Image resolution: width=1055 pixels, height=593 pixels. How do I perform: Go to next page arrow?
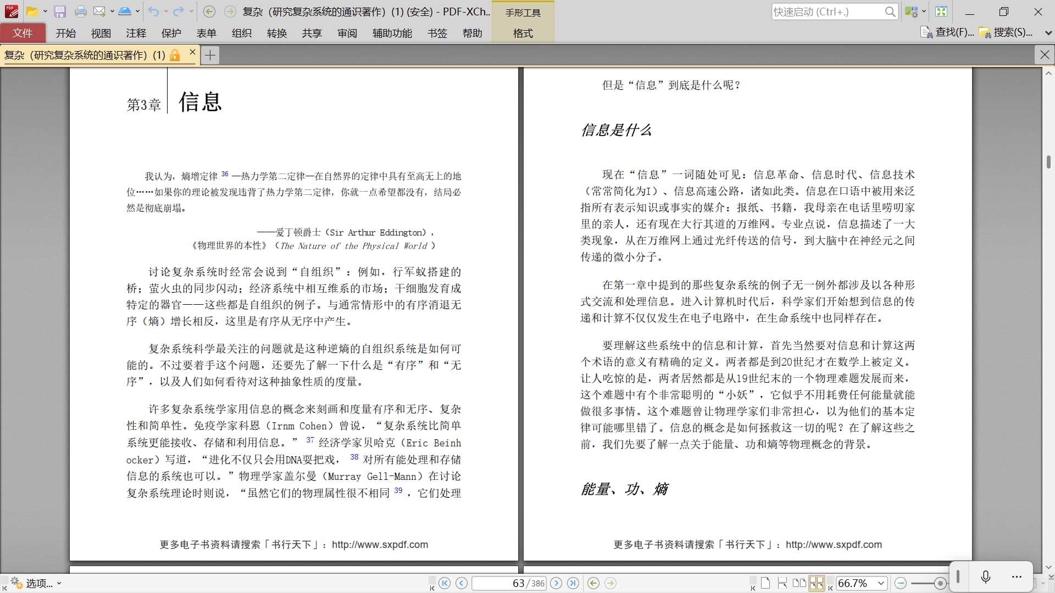pos(556,583)
